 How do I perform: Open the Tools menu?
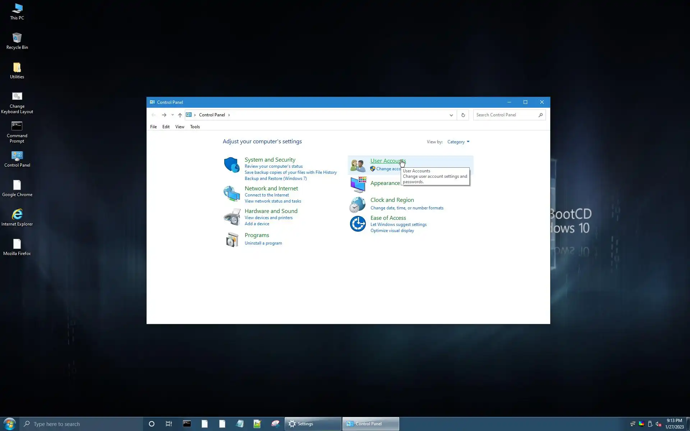195,127
